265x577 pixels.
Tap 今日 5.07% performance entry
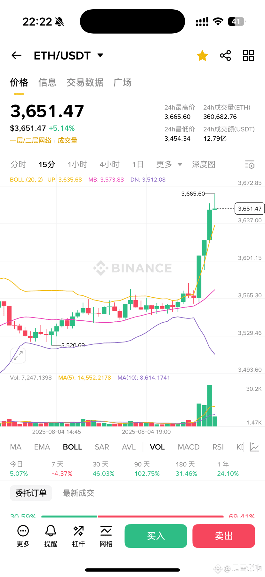pos(19,469)
